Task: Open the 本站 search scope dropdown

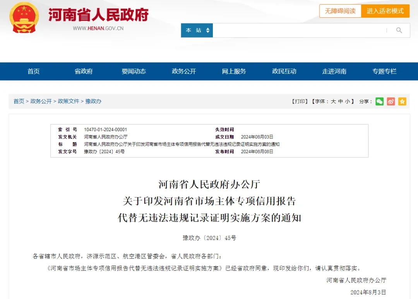Action: point(197,31)
